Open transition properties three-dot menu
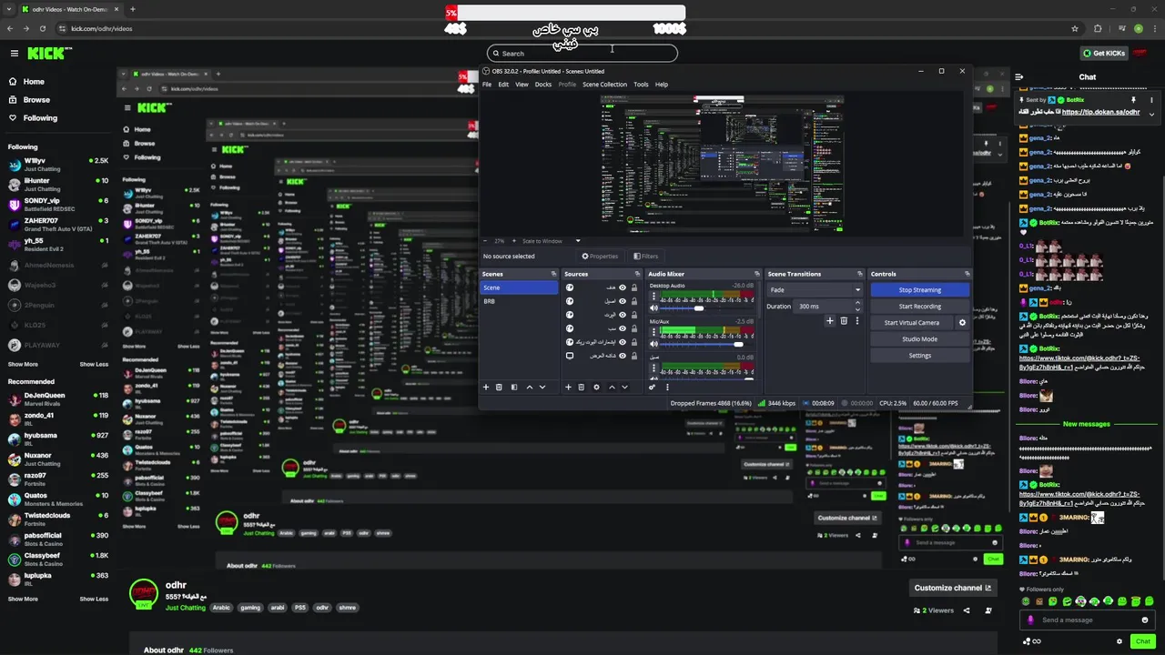 [856, 320]
